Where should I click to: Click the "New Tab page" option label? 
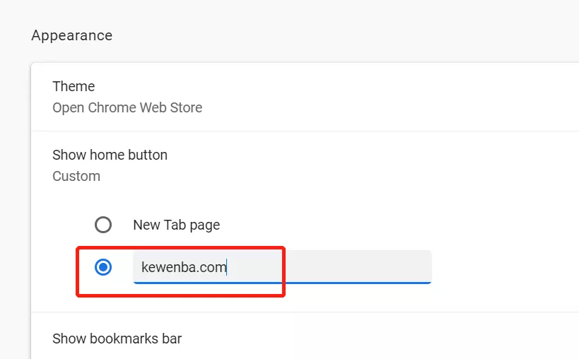tap(176, 225)
